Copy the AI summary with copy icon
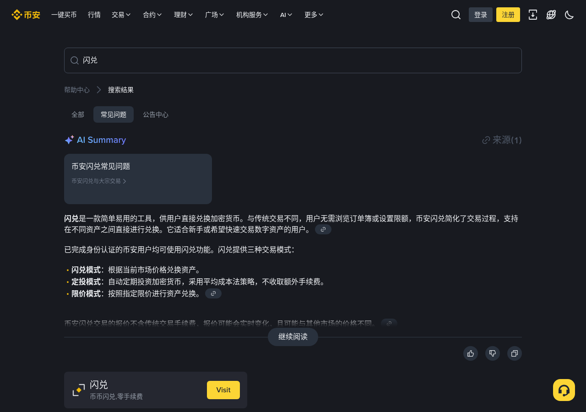The image size is (586, 412). [x=515, y=353]
